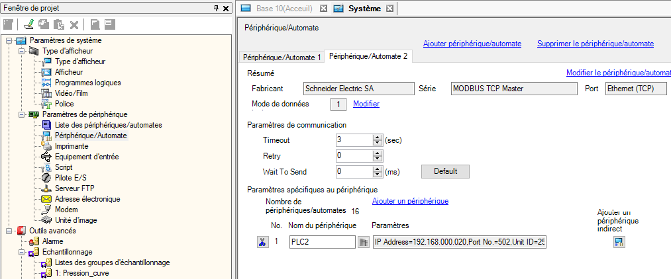Click the first greyed screen icon in project toolbar
The width and height of the screenshot is (671, 279).
pos(9,24)
